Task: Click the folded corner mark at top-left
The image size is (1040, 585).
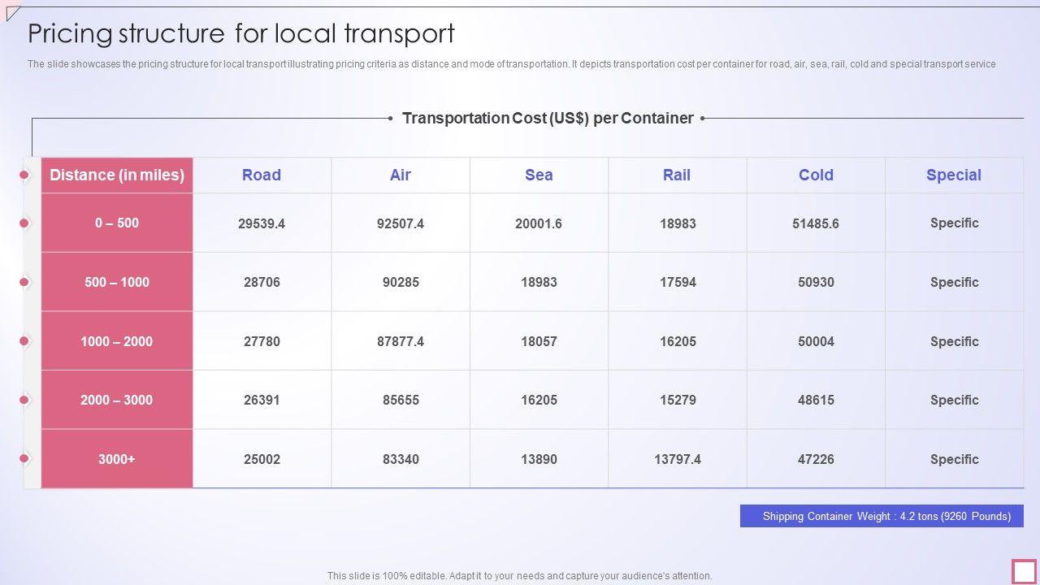Action: click(12, 12)
